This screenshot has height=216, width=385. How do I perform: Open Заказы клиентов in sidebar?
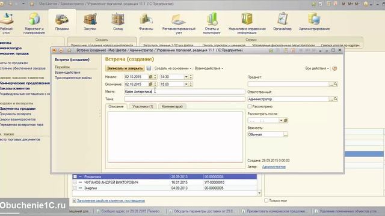pos(15,88)
